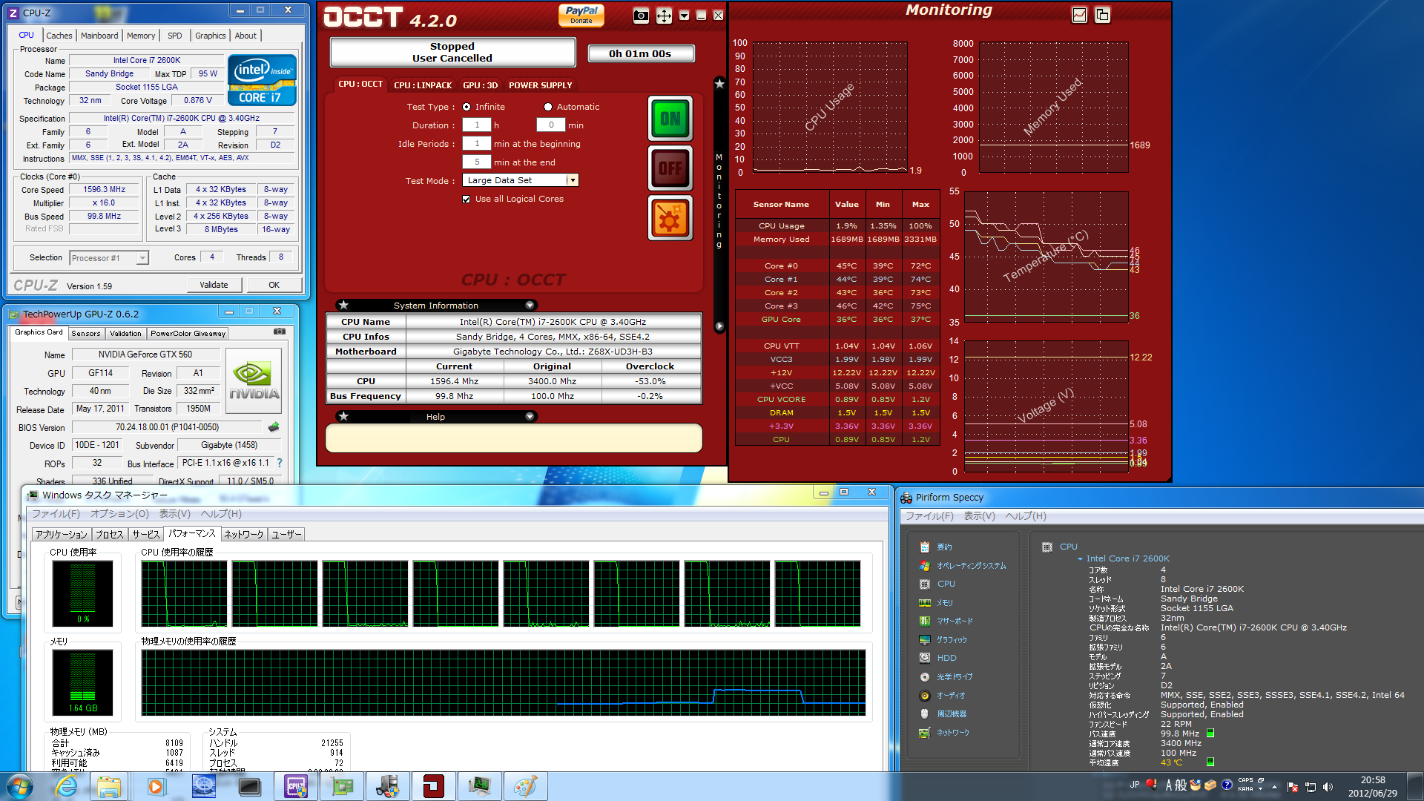1424x801 pixels.
Task: Click the OCCT move-window arrows icon
Action: coord(664,16)
